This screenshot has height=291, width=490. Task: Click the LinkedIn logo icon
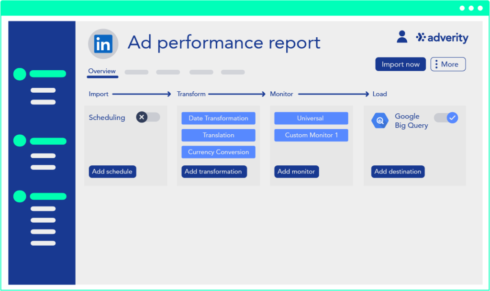click(103, 44)
